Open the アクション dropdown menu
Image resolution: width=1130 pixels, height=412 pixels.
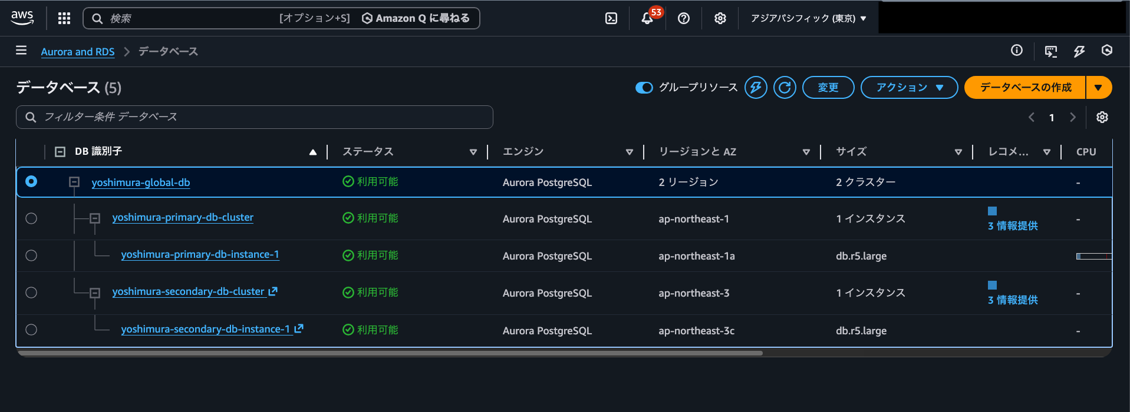(909, 88)
